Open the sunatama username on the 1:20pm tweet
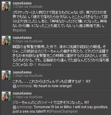Viewport: 111px width, 115px height. (x=22, y=72)
